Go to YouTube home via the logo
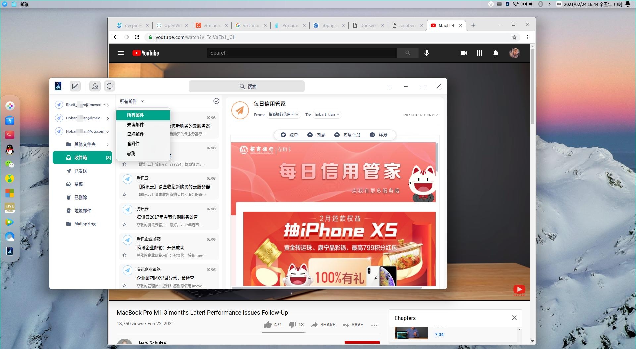Screen dimensions: 636x349 tap(146, 53)
